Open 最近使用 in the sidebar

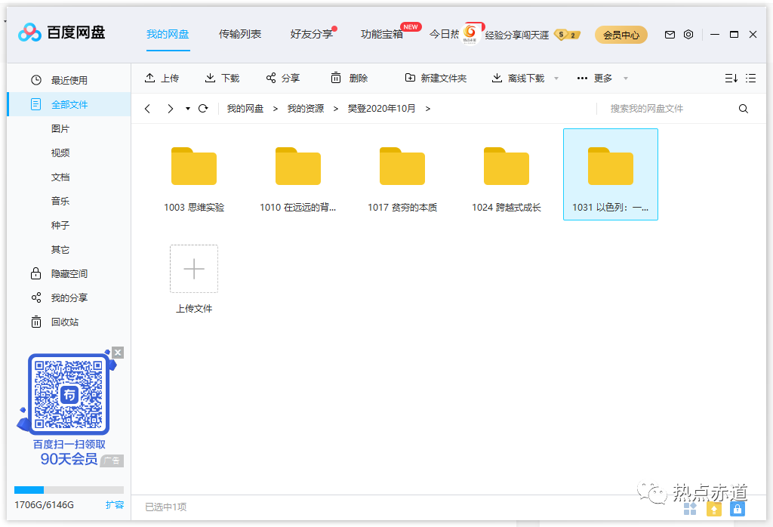69,80
